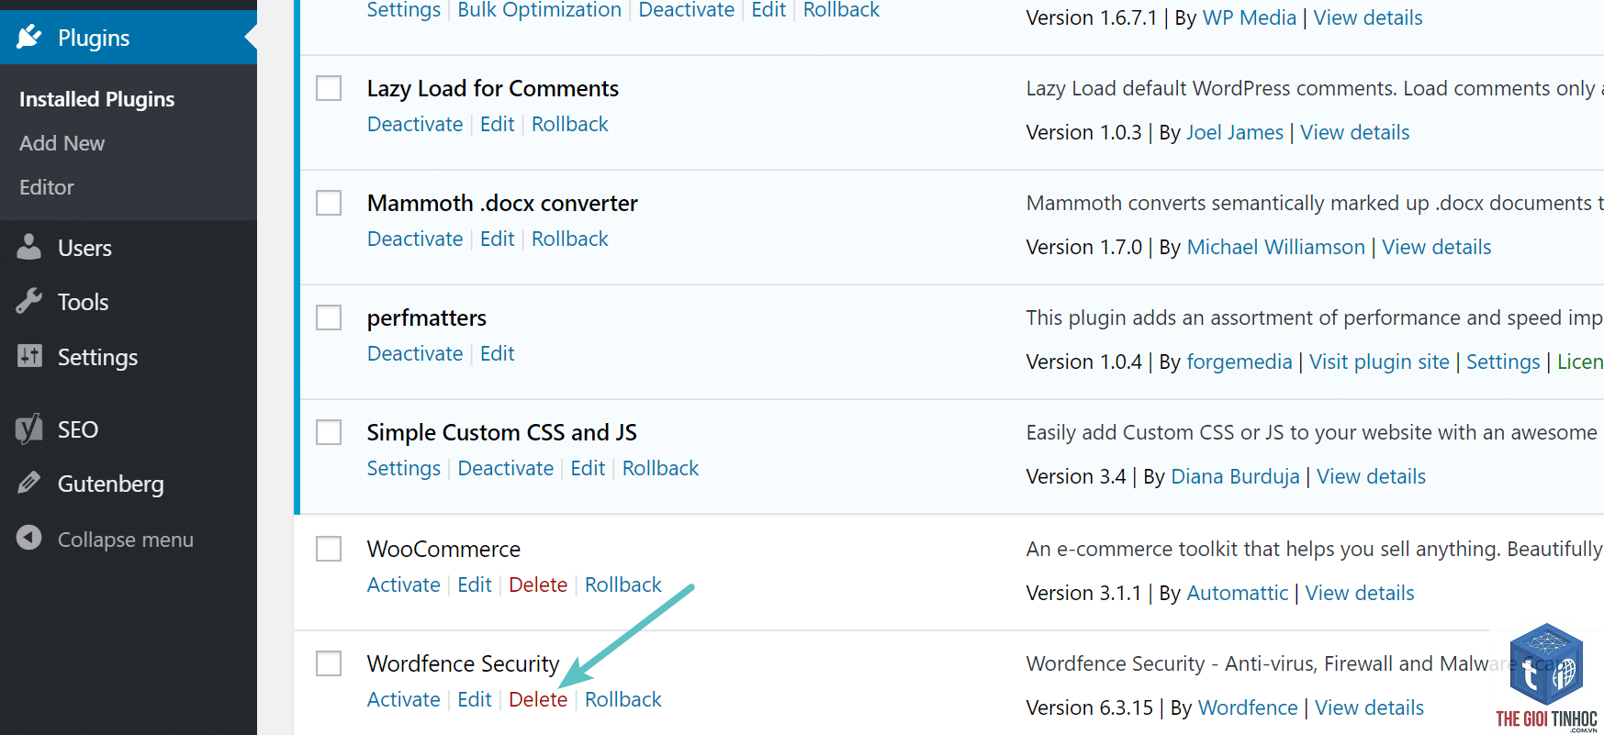Edit Simple Custom CSS and JS plugin
Image resolution: width=1604 pixels, height=735 pixels.
click(x=588, y=468)
